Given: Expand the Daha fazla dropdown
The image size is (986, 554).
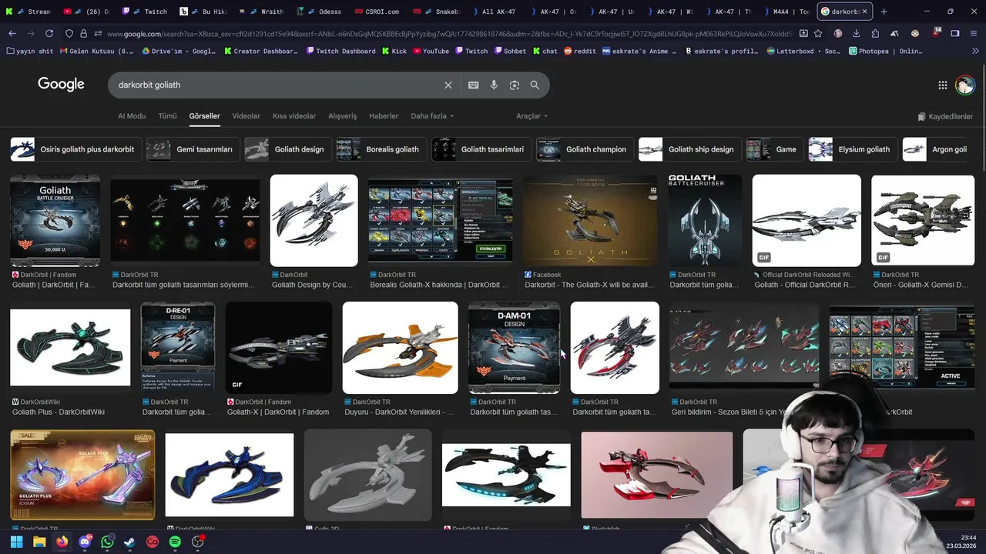Looking at the screenshot, I should 432,116.
